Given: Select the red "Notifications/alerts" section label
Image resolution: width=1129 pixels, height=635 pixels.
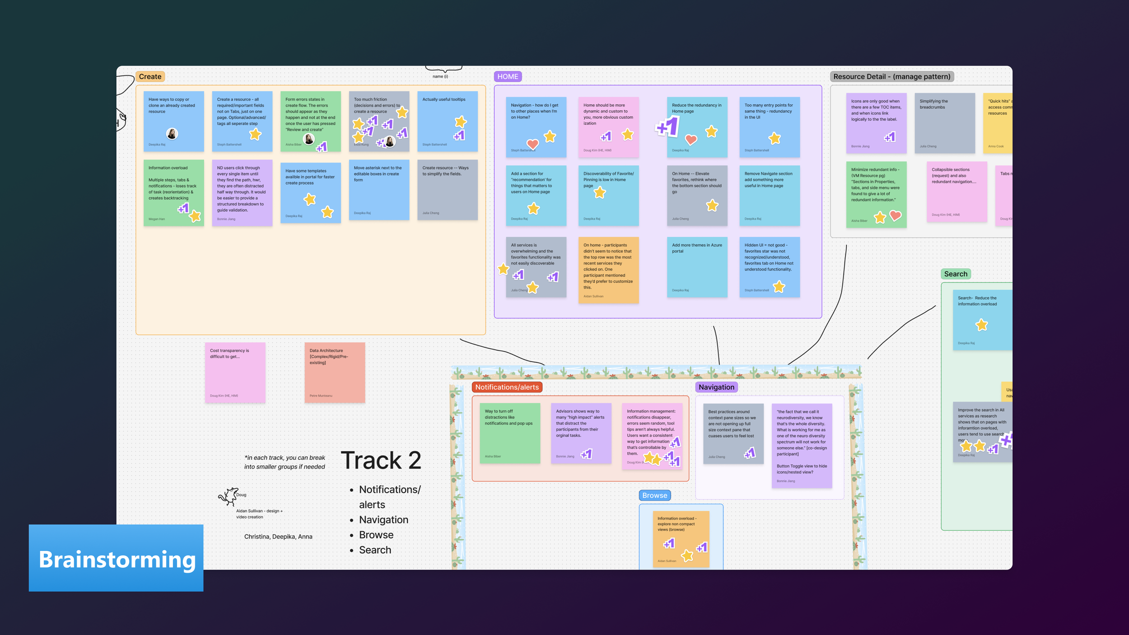Looking at the screenshot, I should [507, 387].
